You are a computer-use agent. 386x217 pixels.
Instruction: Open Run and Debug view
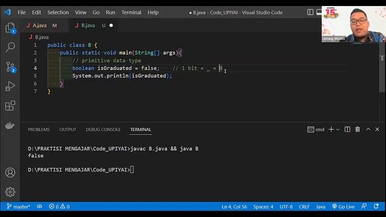click(10, 86)
